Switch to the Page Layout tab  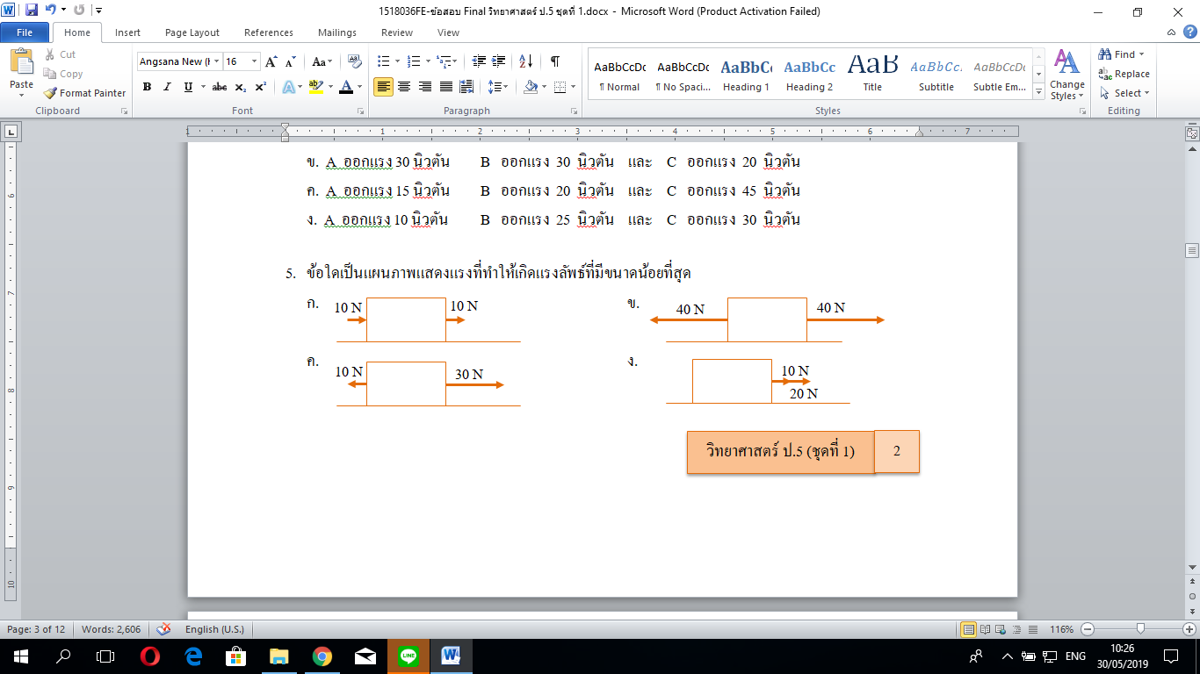pyautogui.click(x=192, y=32)
